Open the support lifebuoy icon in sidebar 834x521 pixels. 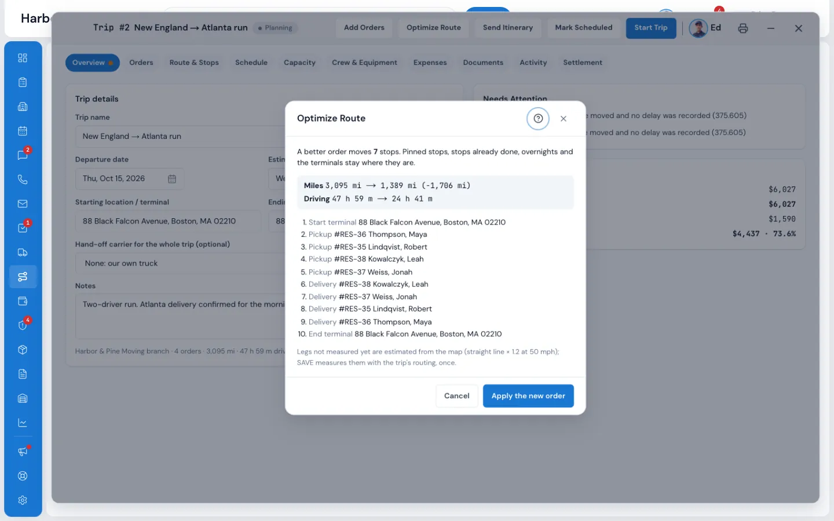click(23, 476)
